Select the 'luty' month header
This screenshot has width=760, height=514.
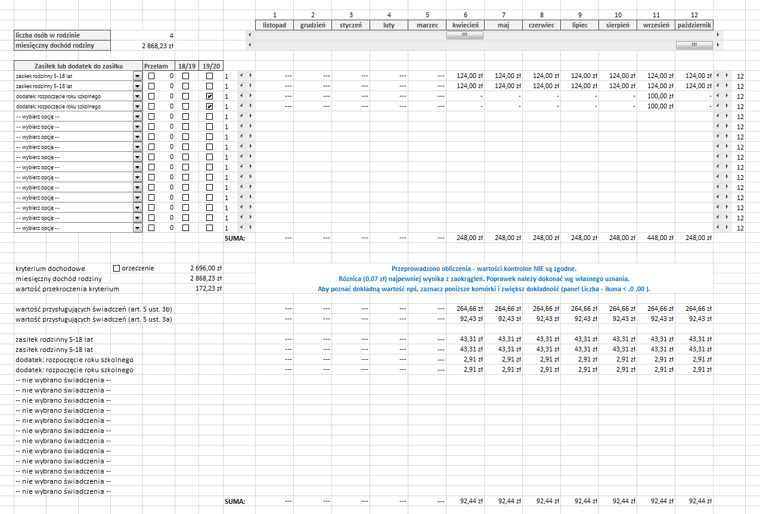pyautogui.click(x=389, y=25)
